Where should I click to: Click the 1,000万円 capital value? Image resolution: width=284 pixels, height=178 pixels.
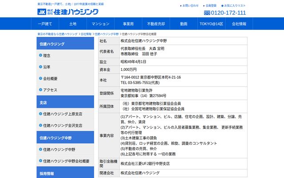pyautogui.click(x=129, y=69)
